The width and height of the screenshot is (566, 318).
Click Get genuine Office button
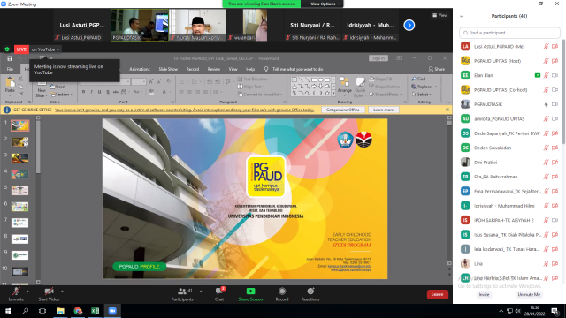[342, 110]
